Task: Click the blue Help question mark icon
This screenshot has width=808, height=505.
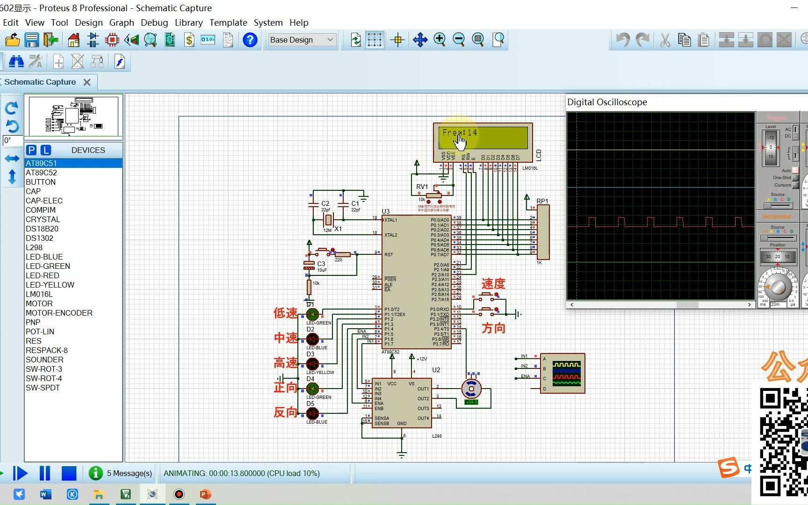Action: 250,40
